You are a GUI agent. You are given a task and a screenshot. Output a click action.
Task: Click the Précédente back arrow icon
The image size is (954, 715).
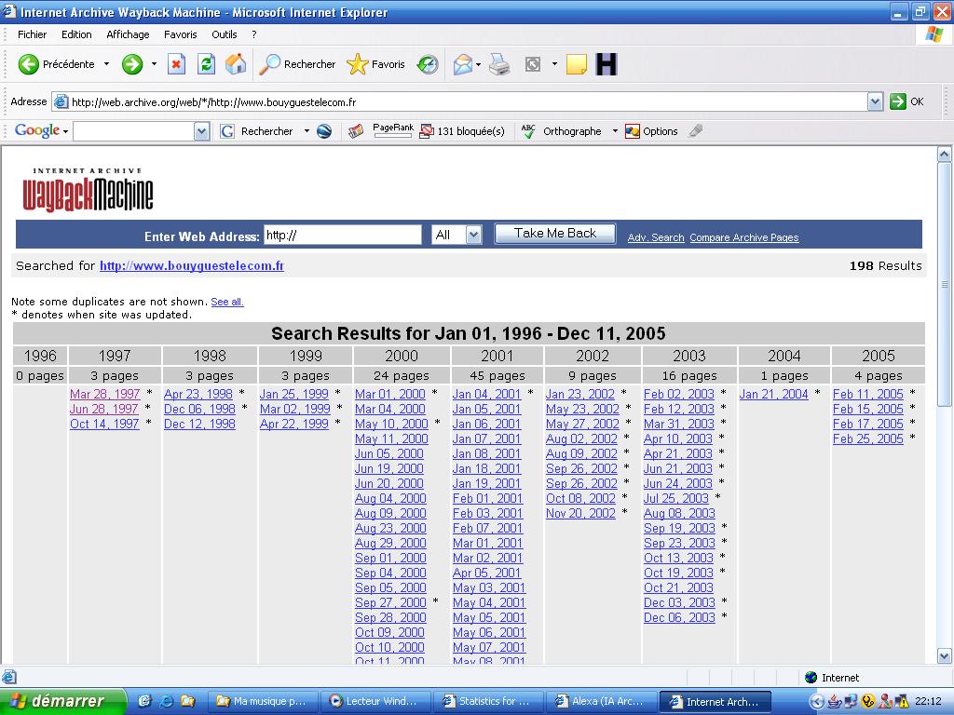(28, 64)
